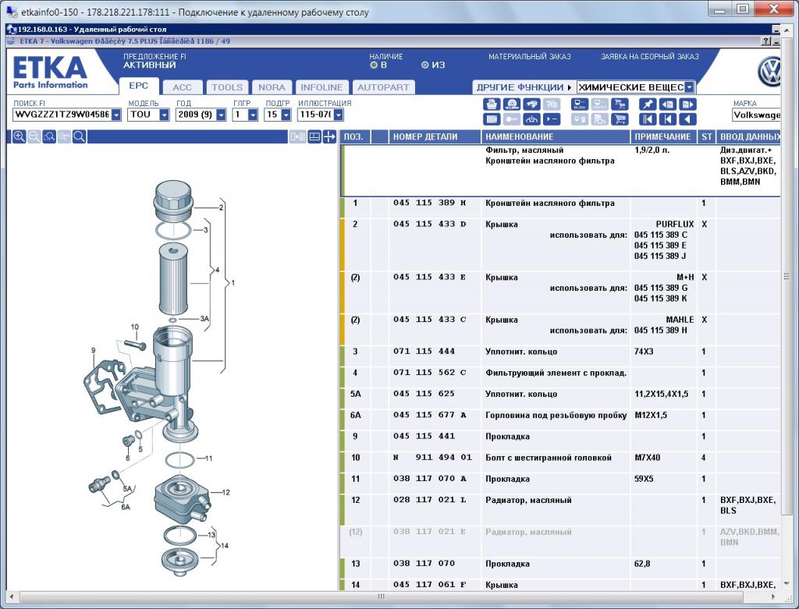Click the ETKA Parts Information logo

50,73
